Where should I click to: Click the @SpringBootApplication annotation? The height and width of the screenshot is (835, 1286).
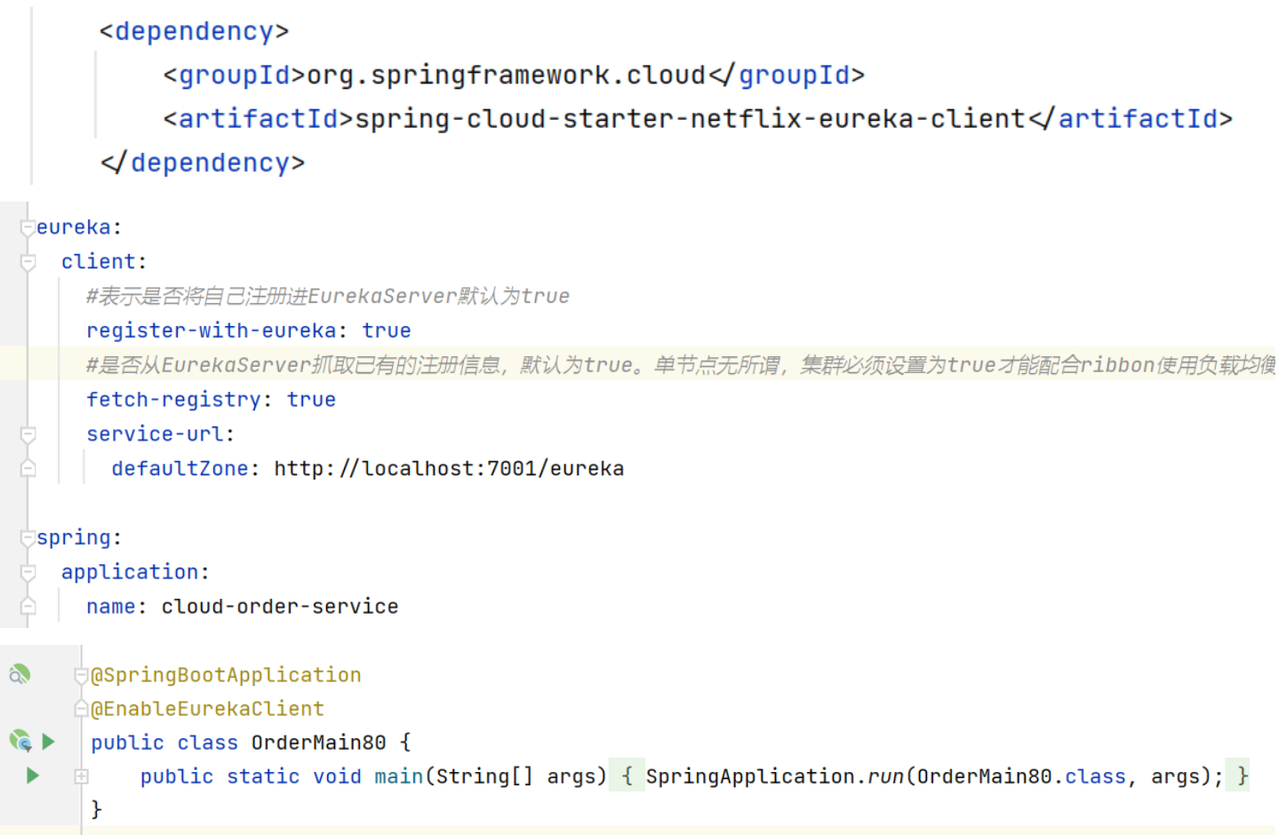pyautogui.click(x=226, y=675)
